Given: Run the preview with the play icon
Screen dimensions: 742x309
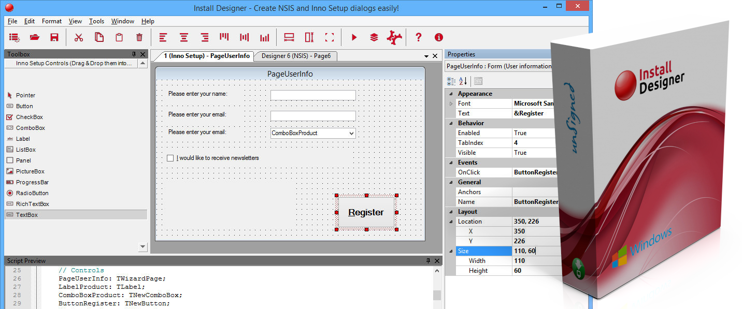Looking at the screenshot, I should pyautogui.click(x=354, y=37).
